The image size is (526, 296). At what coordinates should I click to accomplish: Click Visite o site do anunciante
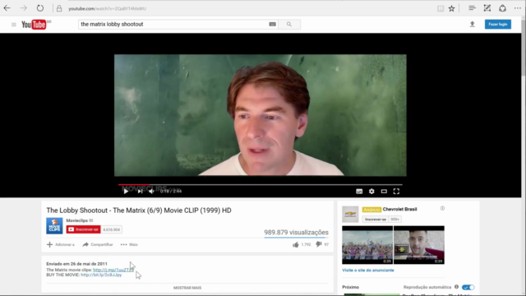click(368, 271)
